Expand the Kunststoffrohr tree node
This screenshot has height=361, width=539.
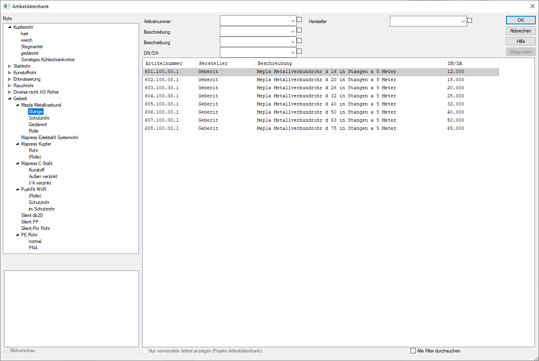coord(10,73)
